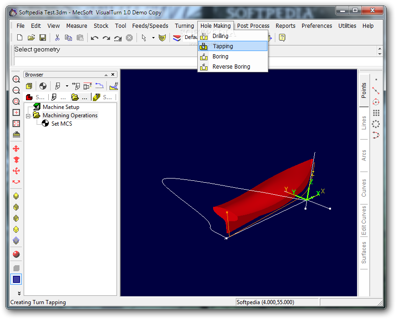396x319 pixels.
Task: Zoom in with magnifier plus icon
Action: 16,79
